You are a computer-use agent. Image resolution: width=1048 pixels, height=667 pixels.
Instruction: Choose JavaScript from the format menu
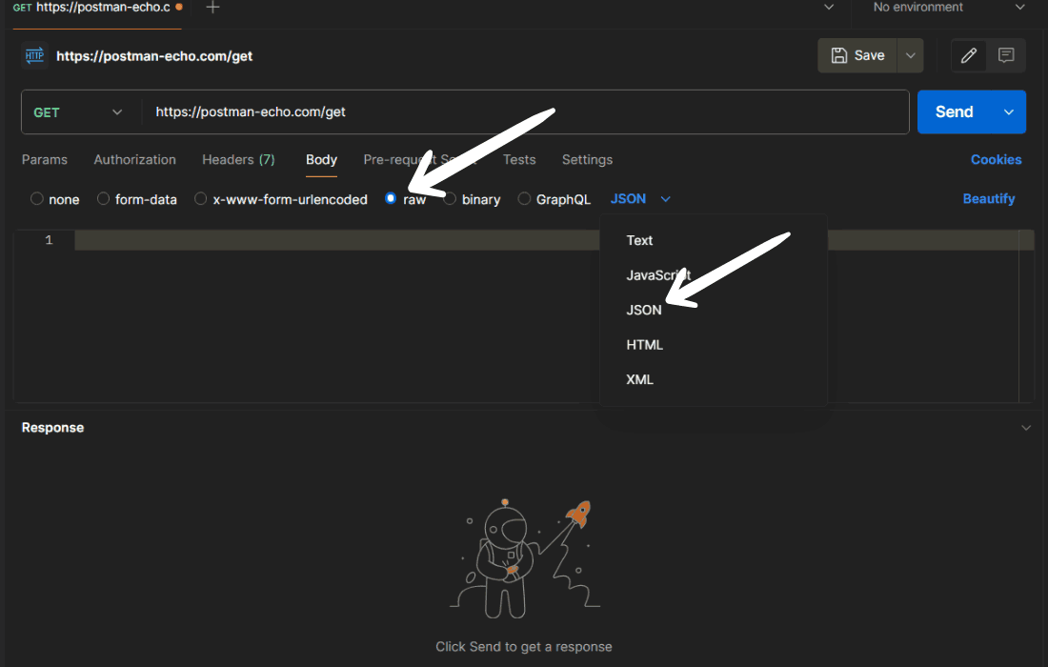point(714,275)
